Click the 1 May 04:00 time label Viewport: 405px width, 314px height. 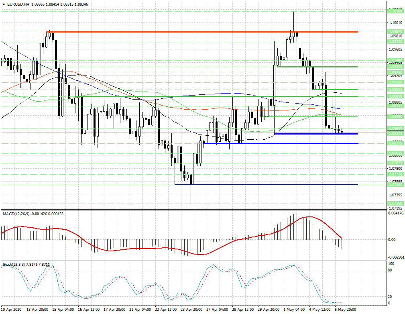[294, 310]
